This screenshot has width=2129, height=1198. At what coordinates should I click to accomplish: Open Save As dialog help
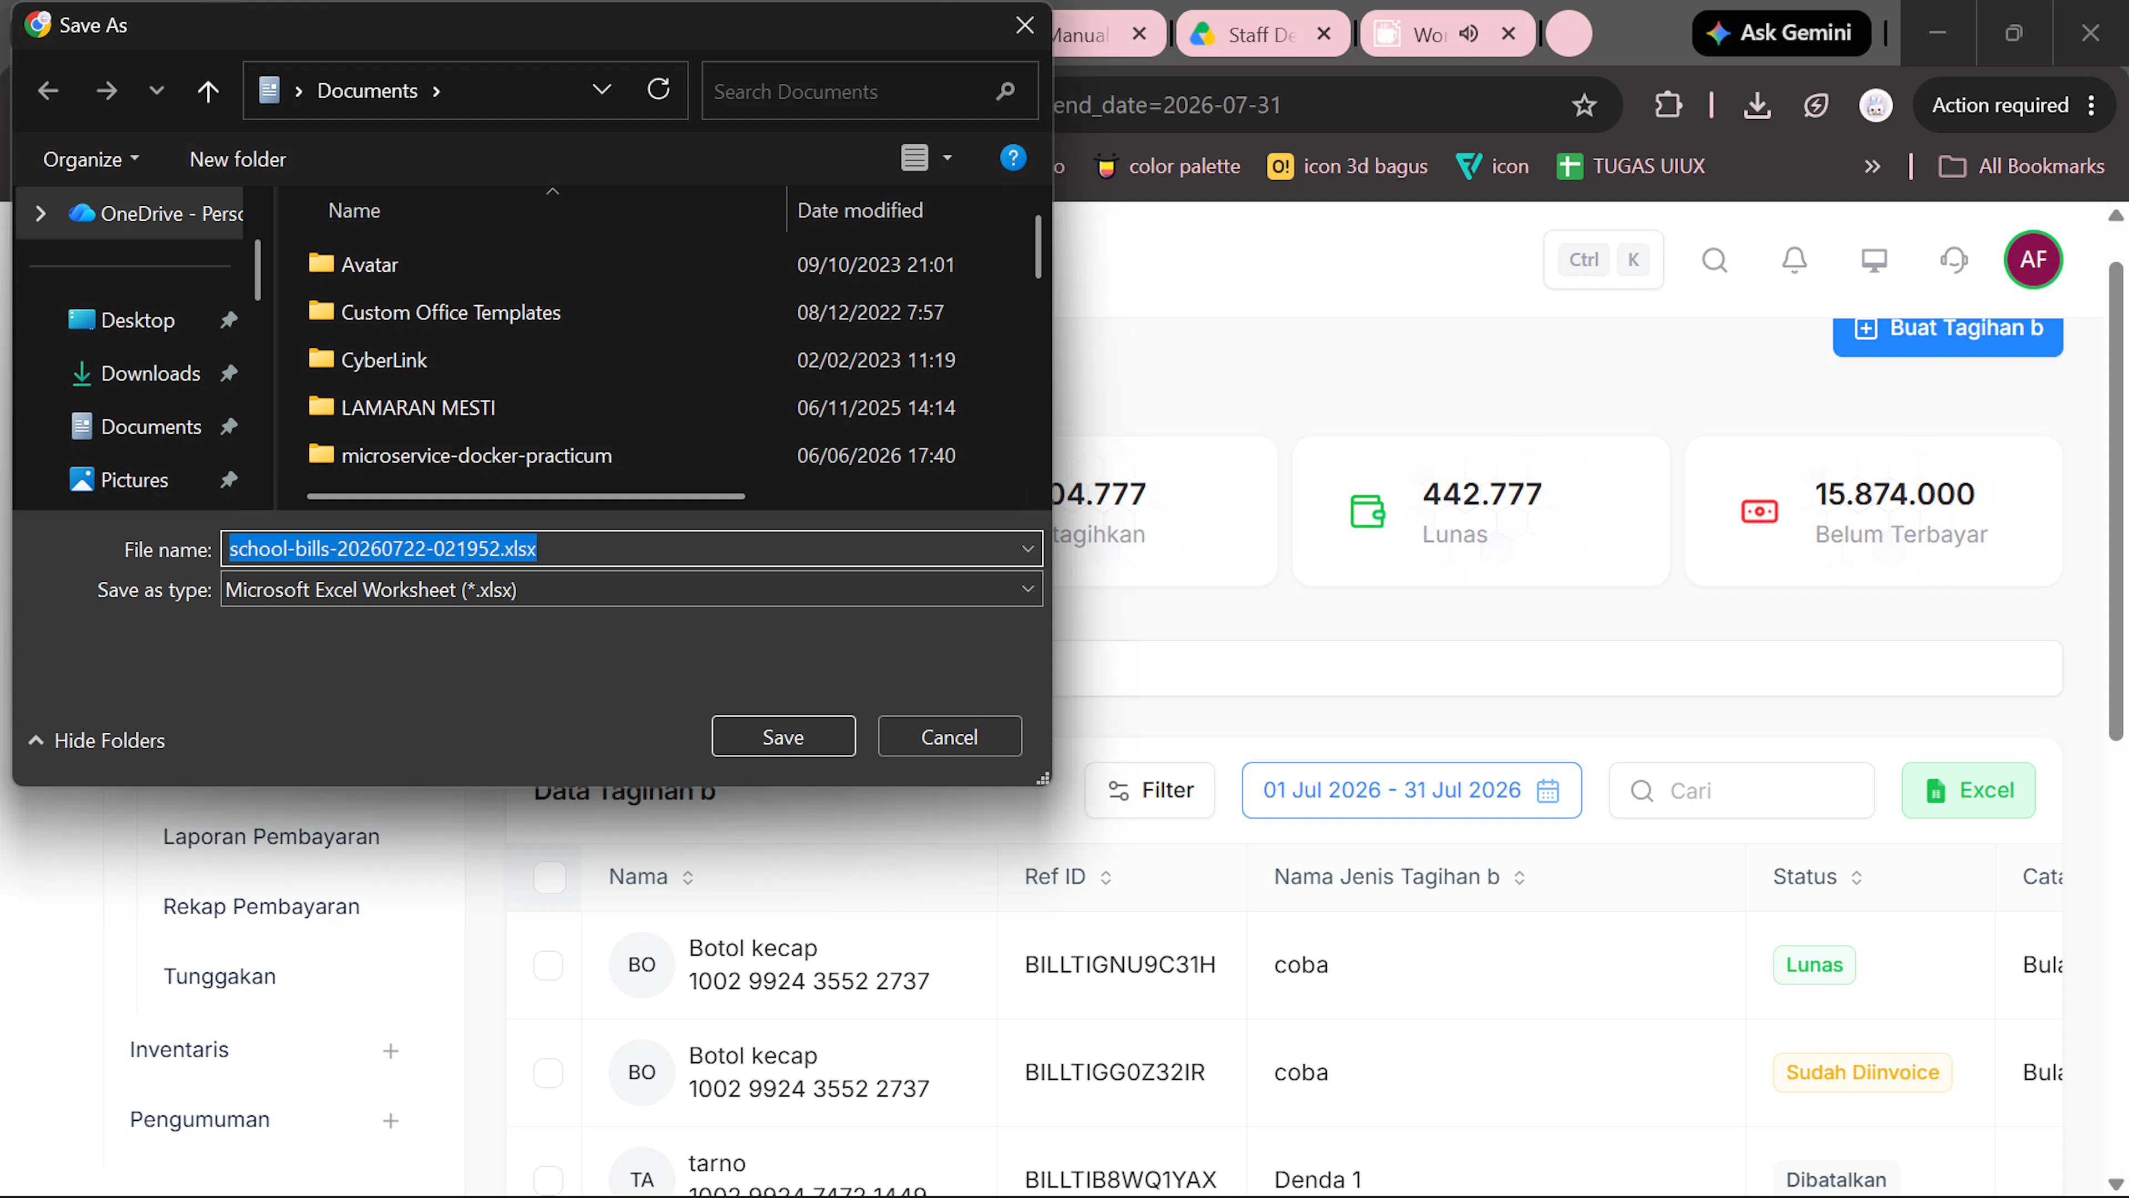1012,157
